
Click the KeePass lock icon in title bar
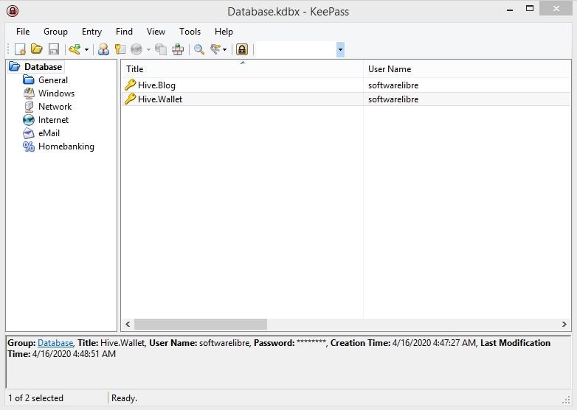(x=13, y=11)
